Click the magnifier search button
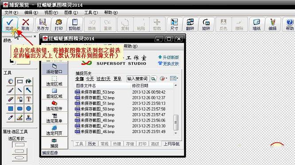 pos(154,79)
